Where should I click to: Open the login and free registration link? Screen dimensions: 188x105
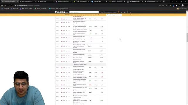coord(108,12)
